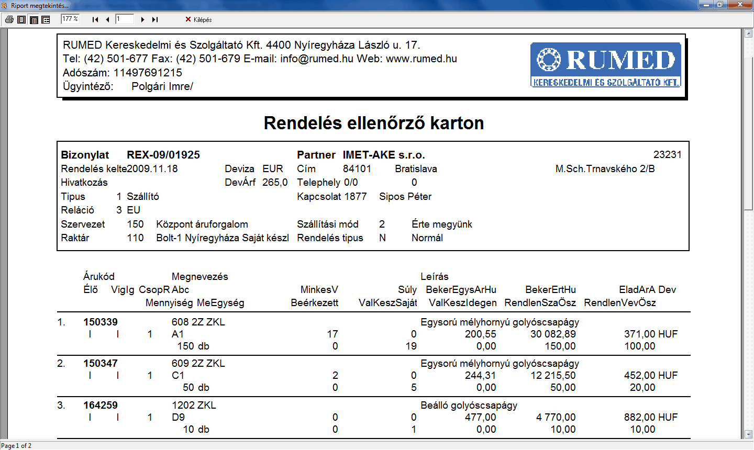Restore down the report preview window
Image resolution: width=754 pixels, height=450 pixels.
[x=720, y=5]
